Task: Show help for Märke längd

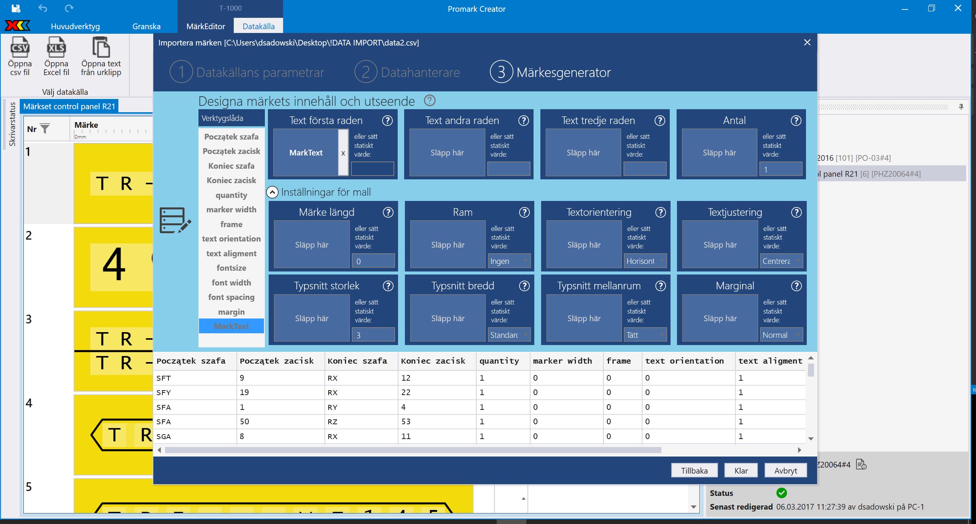Action: pos(388,212)
